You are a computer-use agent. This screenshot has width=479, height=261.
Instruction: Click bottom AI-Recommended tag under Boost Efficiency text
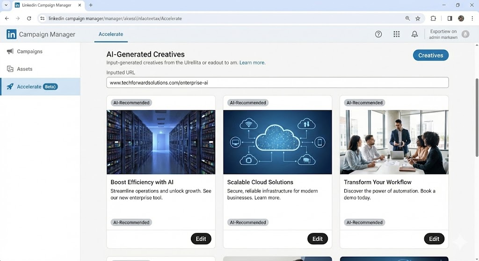tap(131, 222)
